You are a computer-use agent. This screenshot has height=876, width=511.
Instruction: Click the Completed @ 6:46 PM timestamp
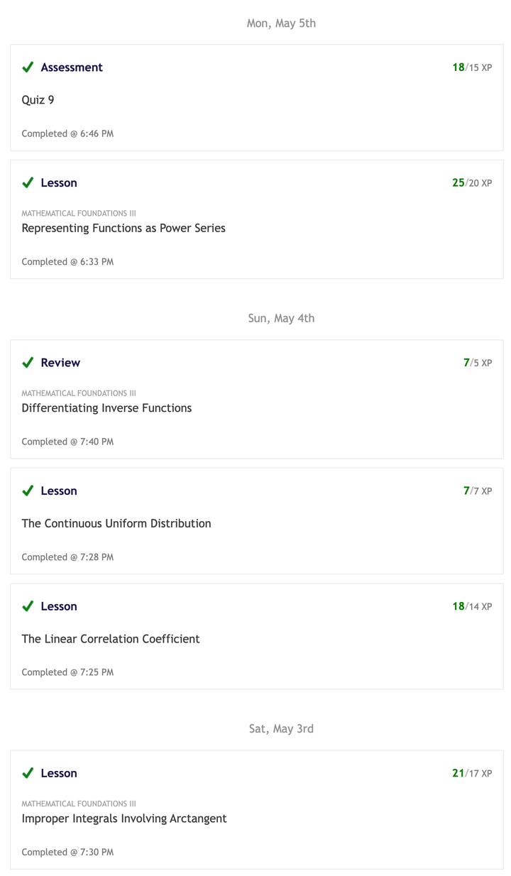[x=67, y=133]
